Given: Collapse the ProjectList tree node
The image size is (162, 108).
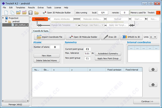Looking at the screenshot, I should pyautogui.click(x=3, y=18).
